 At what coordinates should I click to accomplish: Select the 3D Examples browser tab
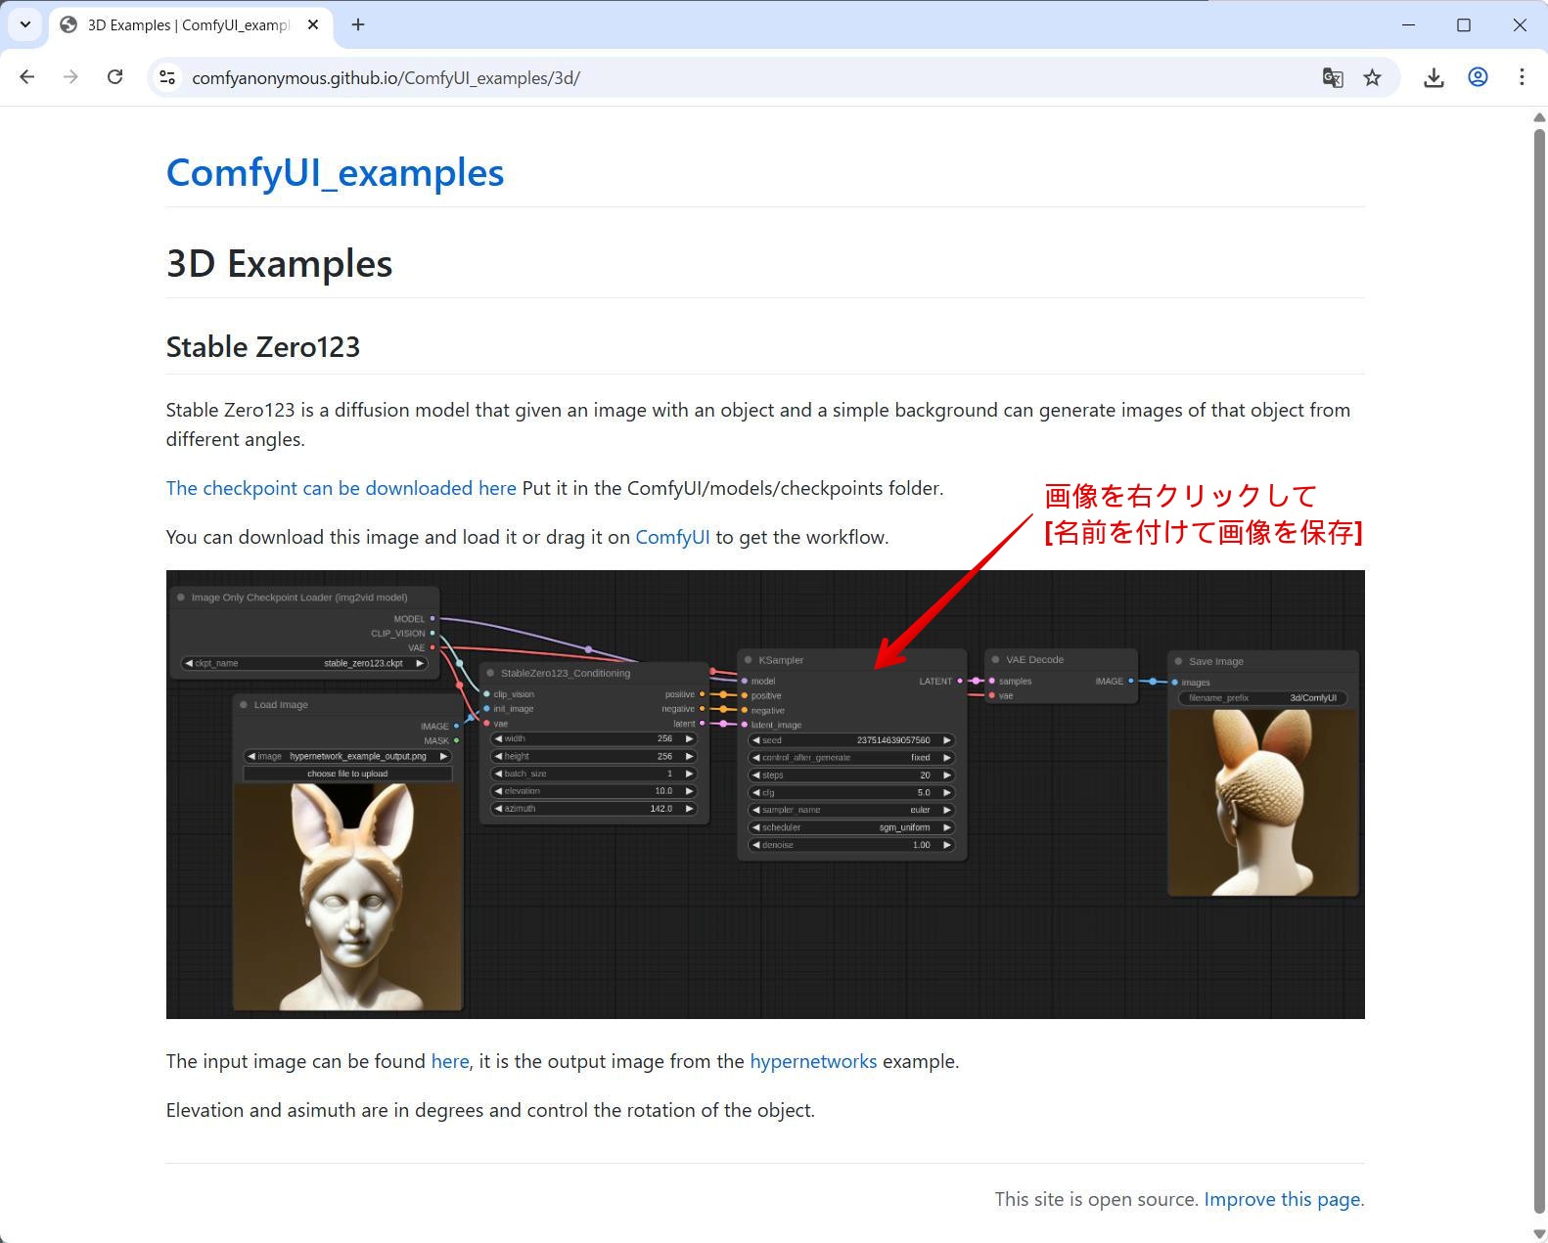coord(190,26)
